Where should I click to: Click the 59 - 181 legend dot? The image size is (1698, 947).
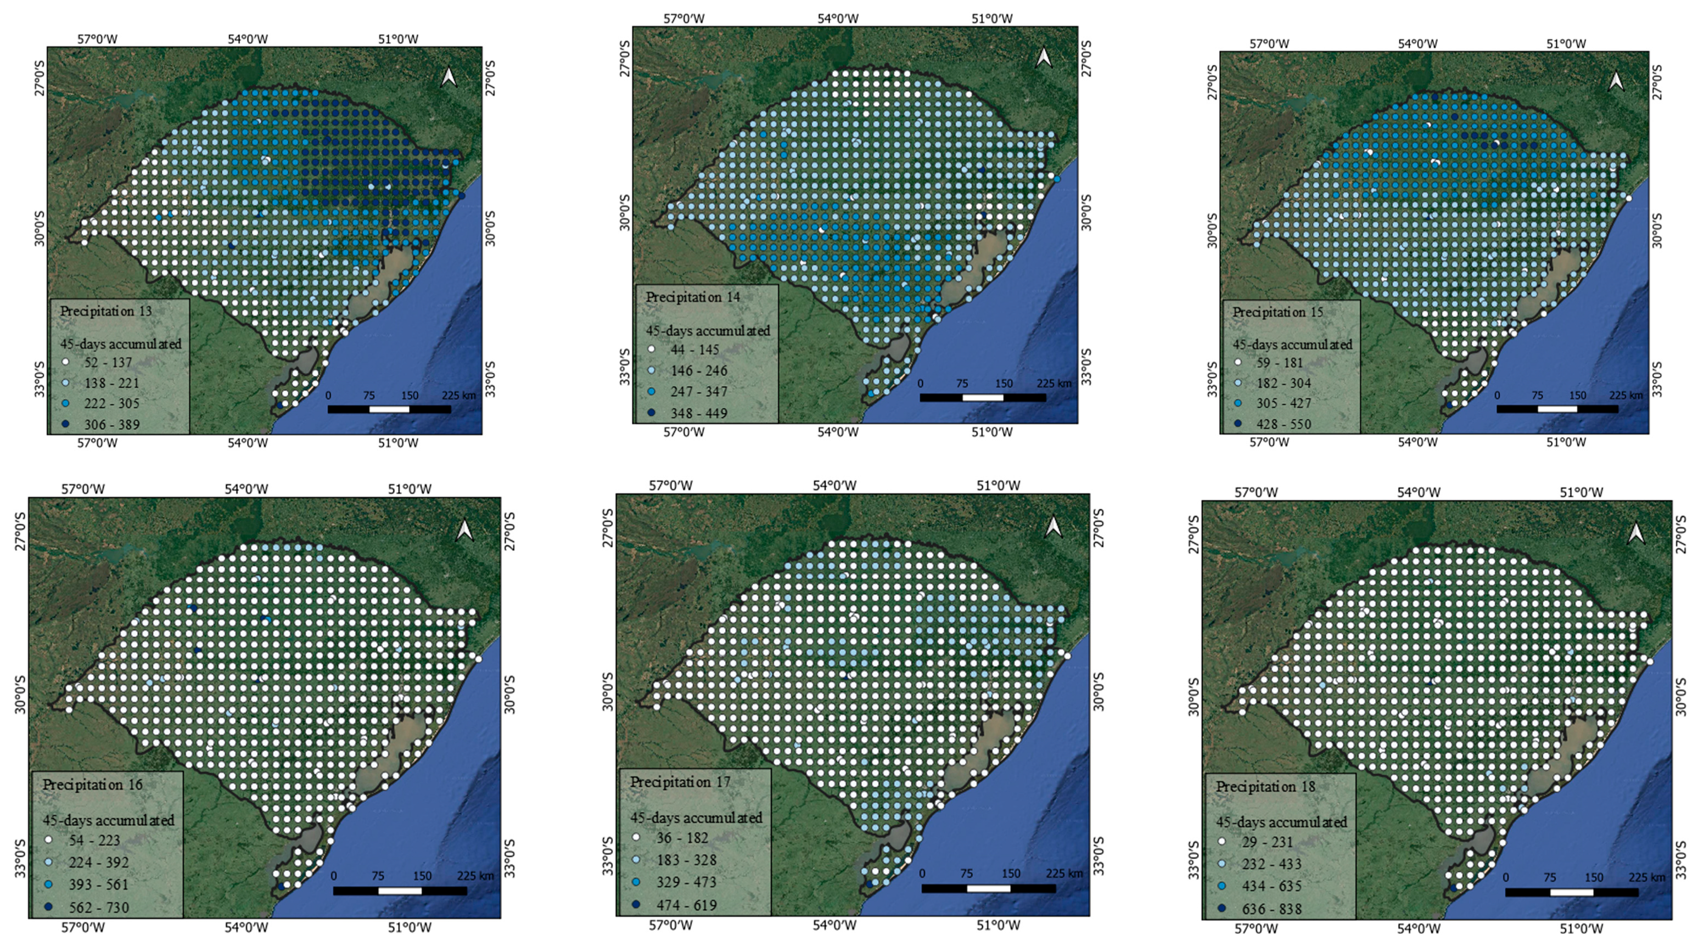coord(1237,363)
